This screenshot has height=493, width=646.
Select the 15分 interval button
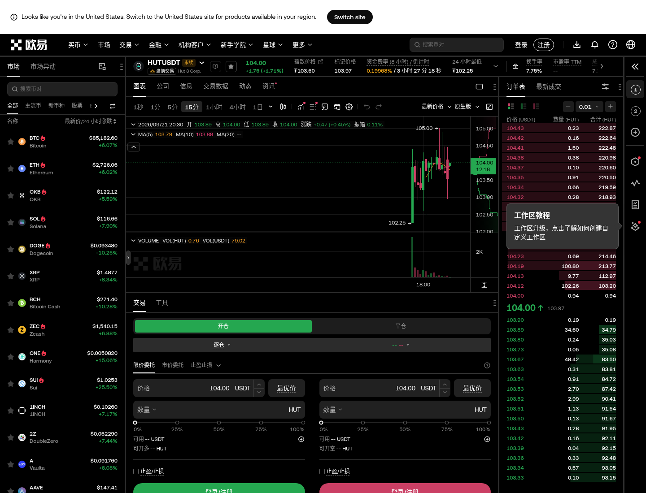pos(192,107)
